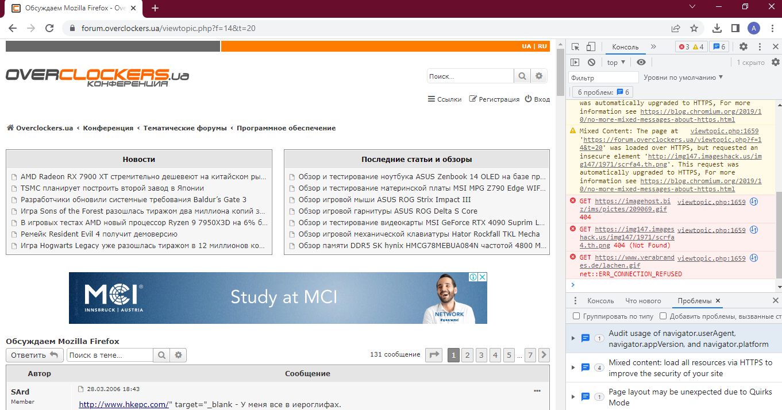
Task: Go to next page arrow in pagination
Action: 544,355
